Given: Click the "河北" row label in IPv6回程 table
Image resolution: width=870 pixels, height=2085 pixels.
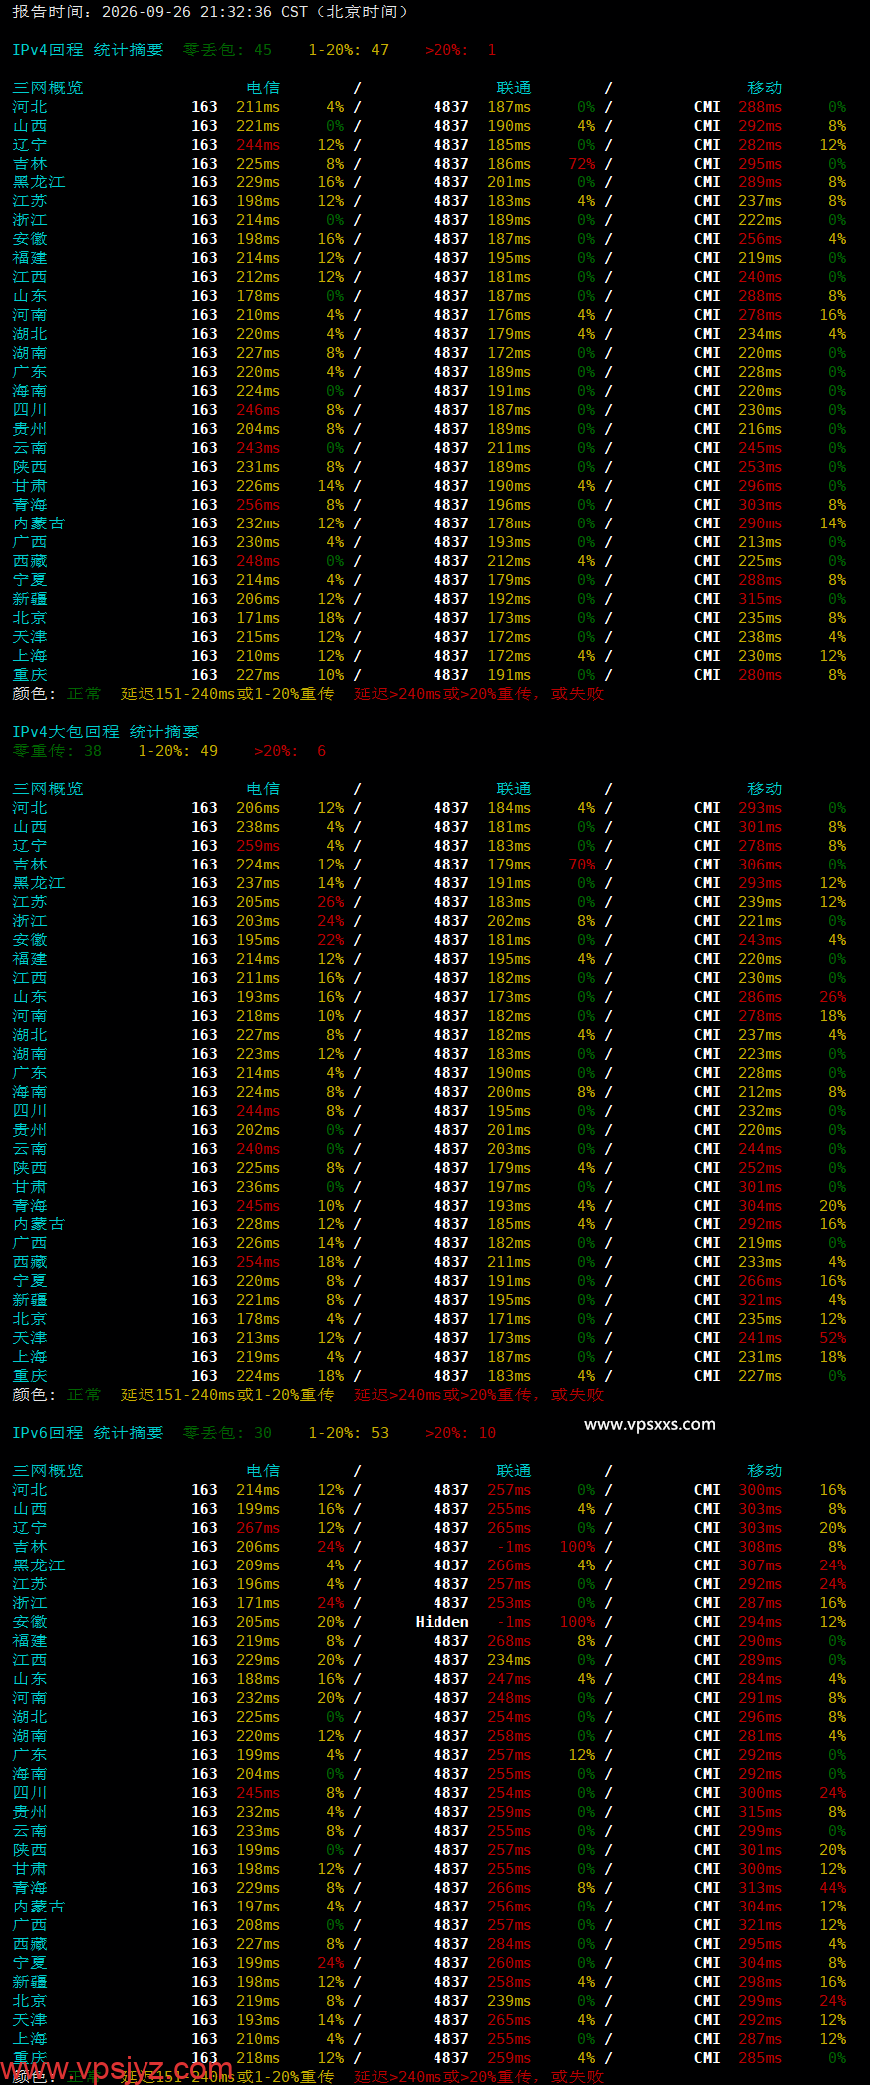Looking at the screenshot, I should coord(30,1490).
